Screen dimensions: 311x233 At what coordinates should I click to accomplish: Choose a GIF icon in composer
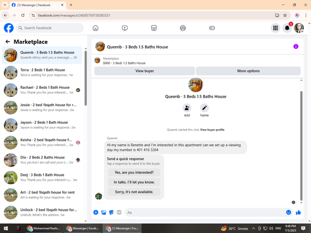(x=119, y=212)
